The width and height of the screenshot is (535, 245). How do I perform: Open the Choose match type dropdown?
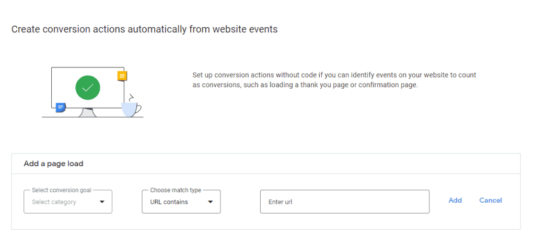coord(181,202)
